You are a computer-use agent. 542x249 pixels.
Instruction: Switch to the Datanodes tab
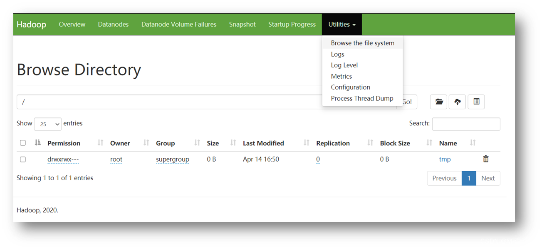click(113, 25)
